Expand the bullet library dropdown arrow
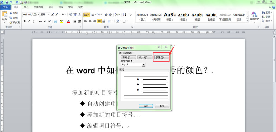276x132 pixels. click(x=89, y=15)
